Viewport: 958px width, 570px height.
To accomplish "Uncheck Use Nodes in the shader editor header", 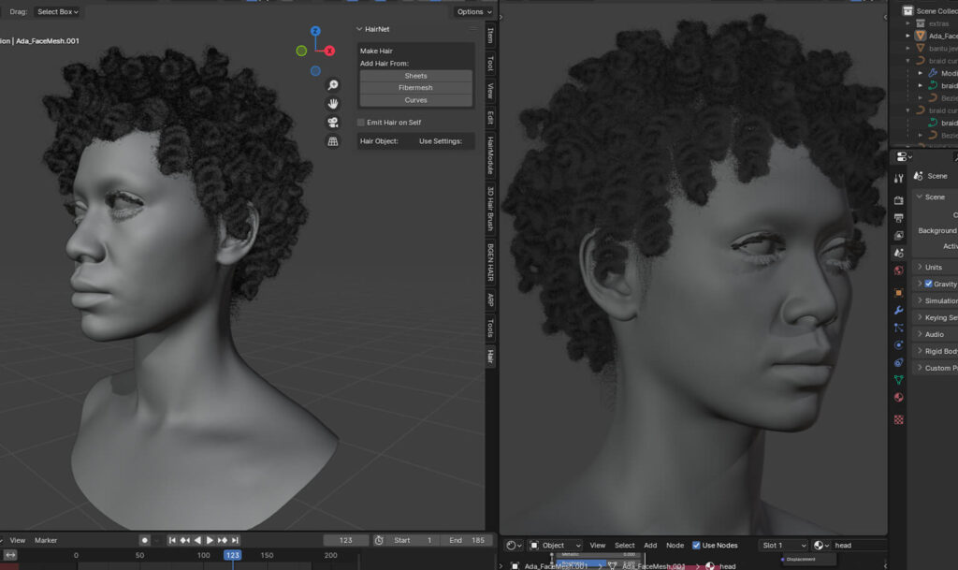I will 697,546.
